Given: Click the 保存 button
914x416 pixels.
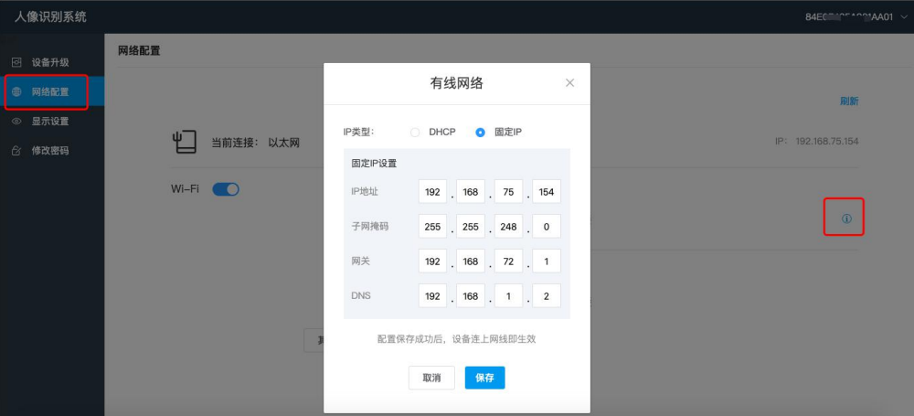Looking at the screenshot, I should pyautogui.click(x=484, y=378).
